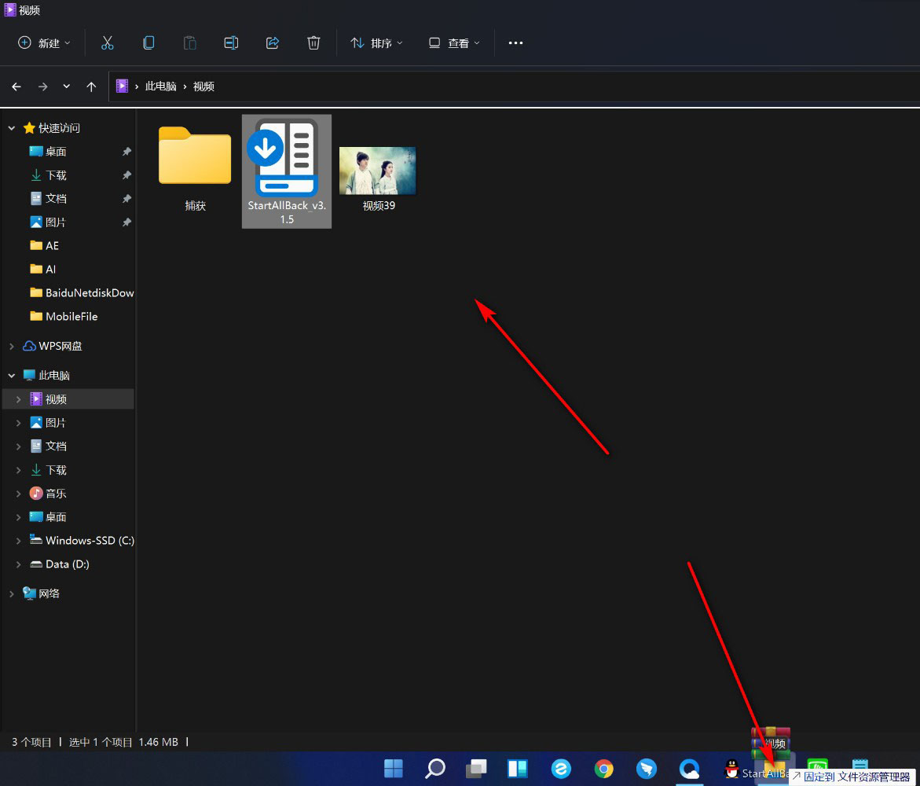Go back with the left arrow button

pos(16,86)
